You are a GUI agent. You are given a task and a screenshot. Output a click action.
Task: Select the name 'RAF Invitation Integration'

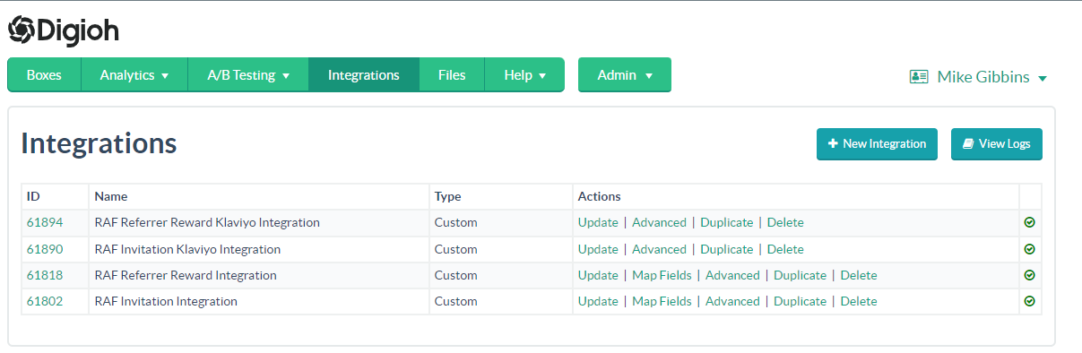pyautogui.click(x=166, y=301)
